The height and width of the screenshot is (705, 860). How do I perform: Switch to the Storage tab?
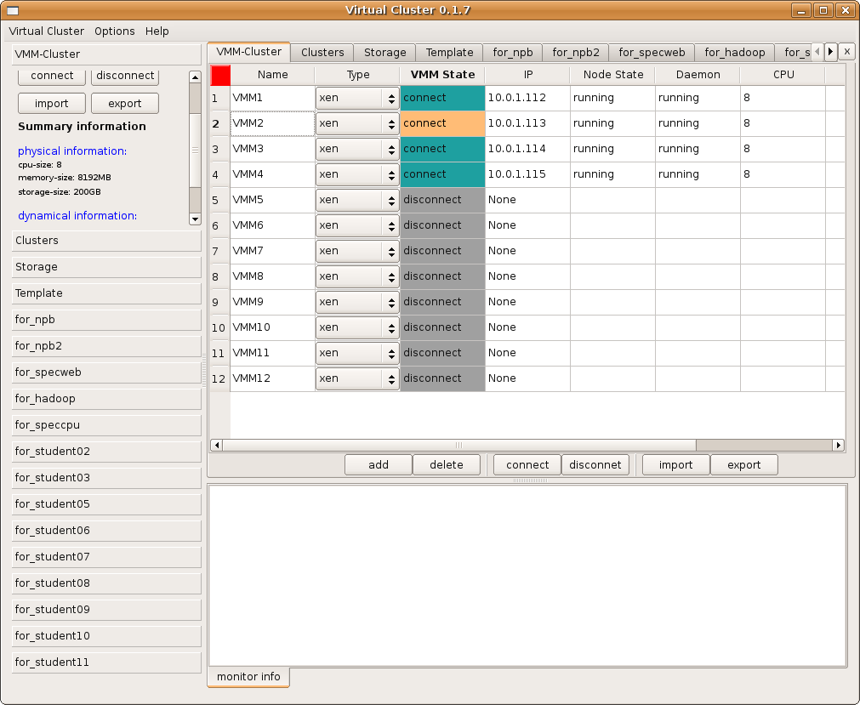click(x=385, y=53)
